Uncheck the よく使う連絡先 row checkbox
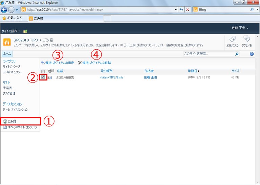 (43, 77)
